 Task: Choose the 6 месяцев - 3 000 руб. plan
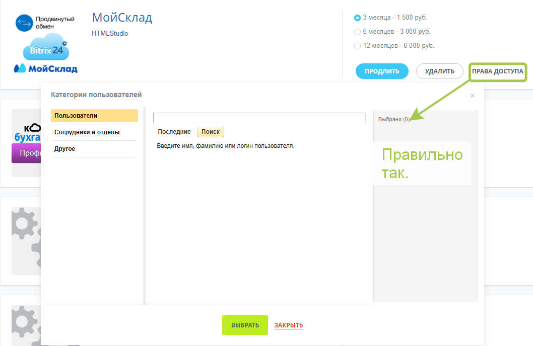coord(357,32)
